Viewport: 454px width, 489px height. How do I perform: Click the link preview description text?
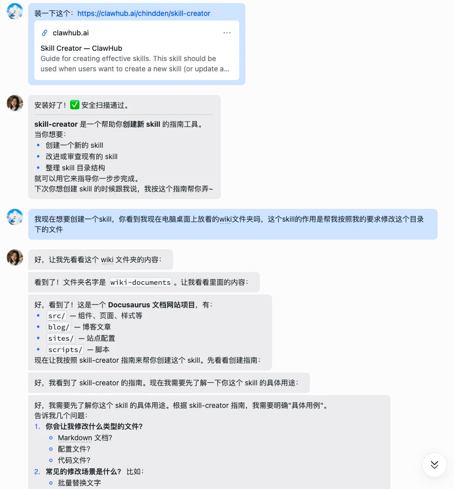pos(135,64)
